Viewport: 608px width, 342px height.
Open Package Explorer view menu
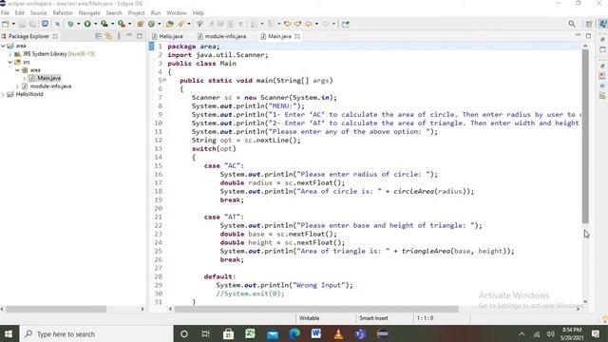pos(119,36)
